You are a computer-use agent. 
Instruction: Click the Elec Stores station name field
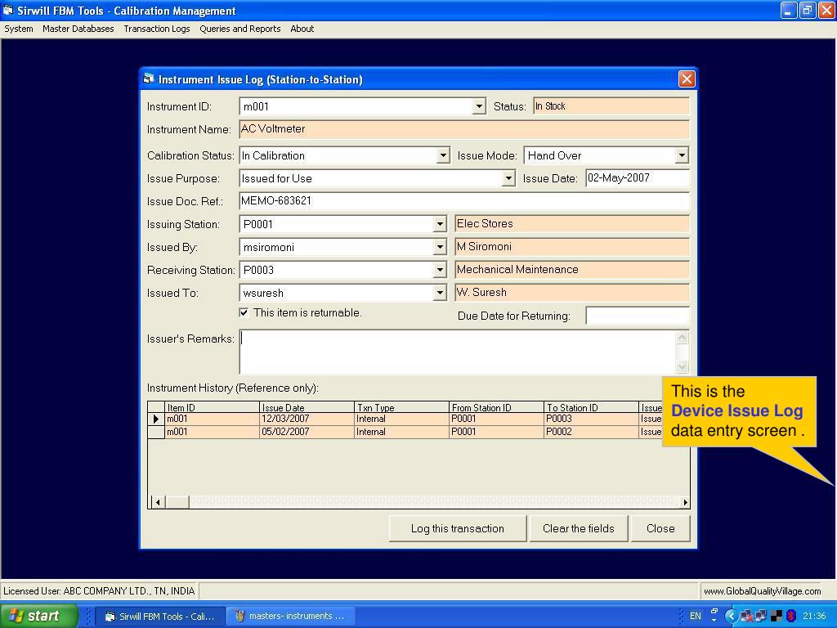point(572,224)
